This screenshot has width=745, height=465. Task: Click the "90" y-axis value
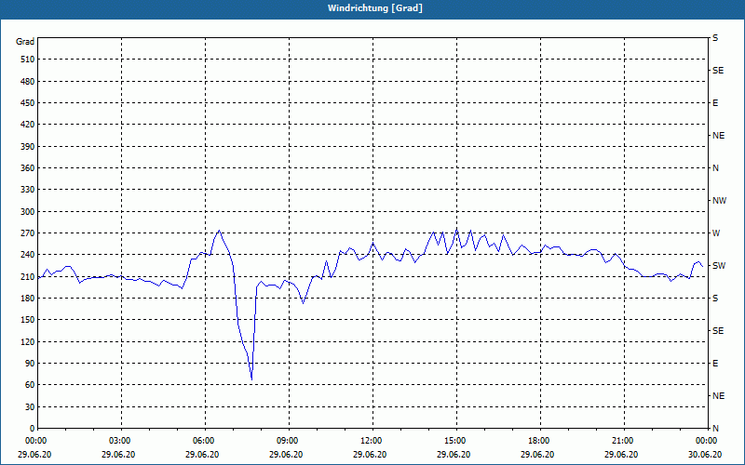[30, 364]
